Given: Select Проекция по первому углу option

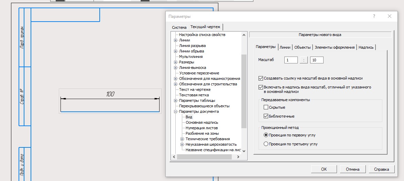Looking at the screenshot, I should point(266,135).
